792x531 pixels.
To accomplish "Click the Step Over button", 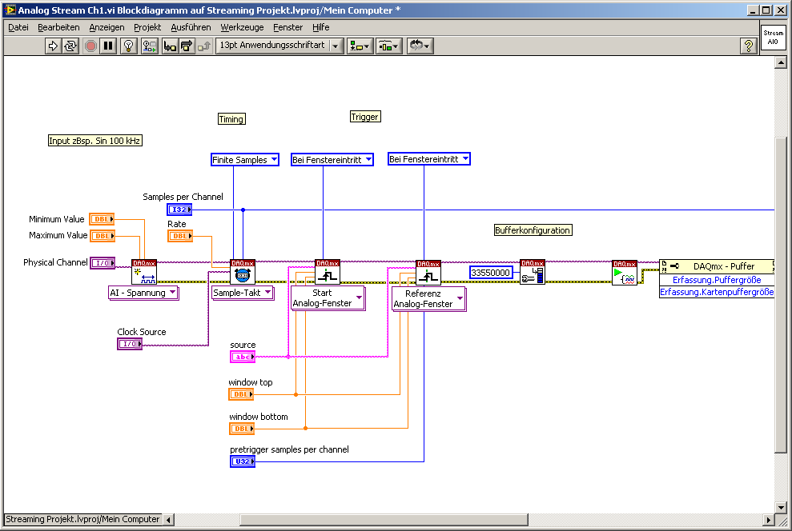I will pos(187,46).
